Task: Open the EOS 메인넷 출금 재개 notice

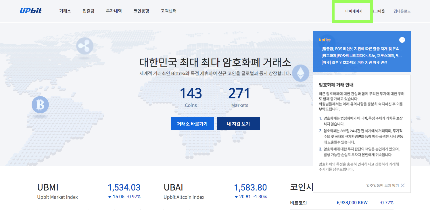Action: [x=362, y=48]
